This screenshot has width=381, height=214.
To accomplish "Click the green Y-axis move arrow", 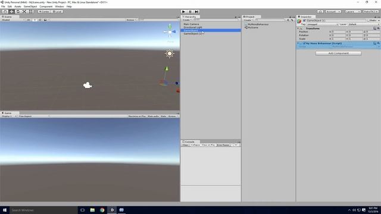I will pyautogui.click(x=167, y=69).
